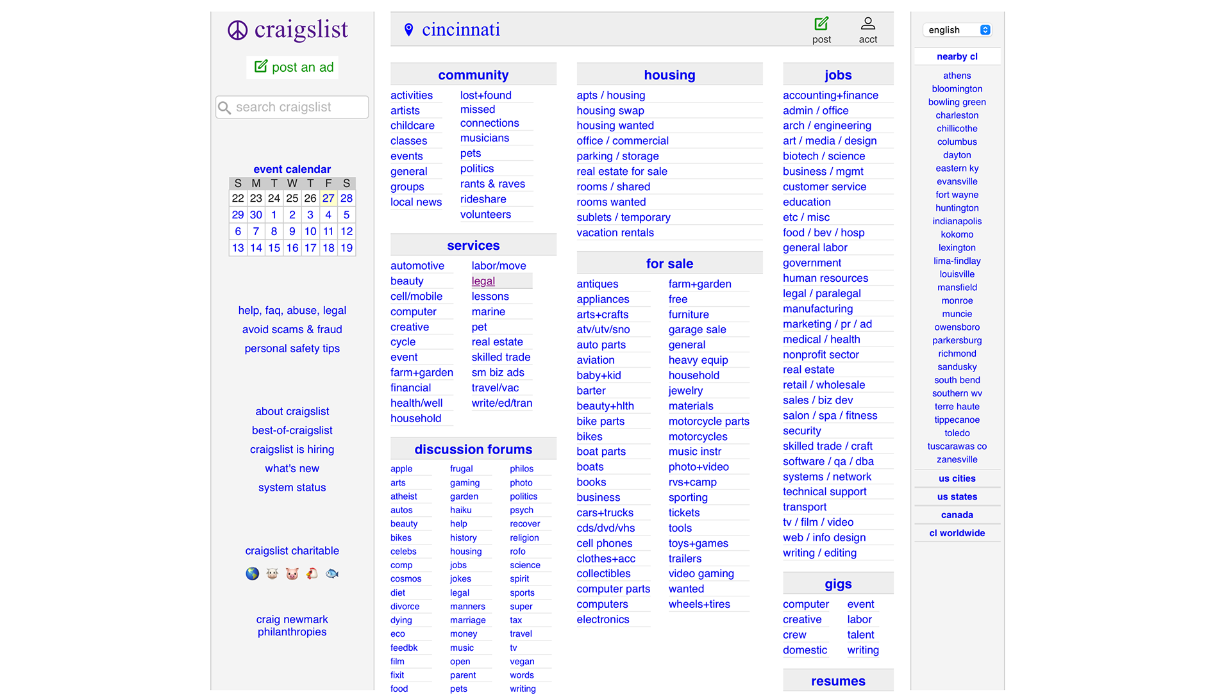This screenshot has height=695, width=1231.
Task: Go to indianapolis nearby site
Action: tap(957, 221)
